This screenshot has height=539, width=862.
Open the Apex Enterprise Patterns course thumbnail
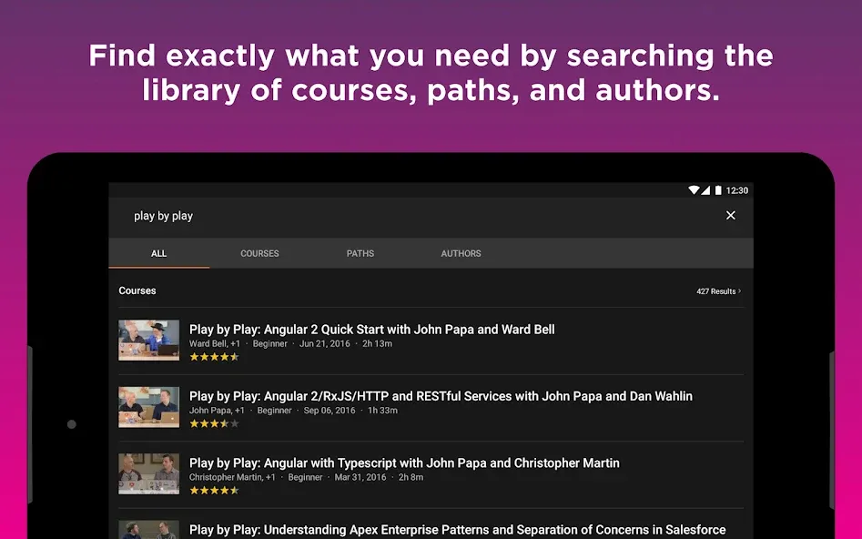(x=149, y=530)
